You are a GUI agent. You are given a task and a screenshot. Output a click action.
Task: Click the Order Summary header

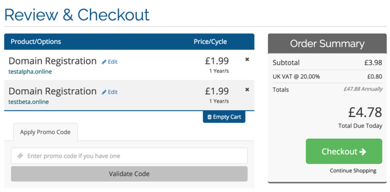327,44
